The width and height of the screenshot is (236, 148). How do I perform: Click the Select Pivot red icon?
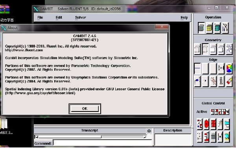coord(206,124)
